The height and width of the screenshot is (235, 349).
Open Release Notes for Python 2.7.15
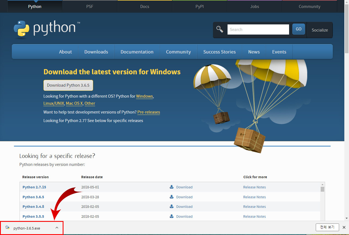pyautogui.click(x=254, y=187)
